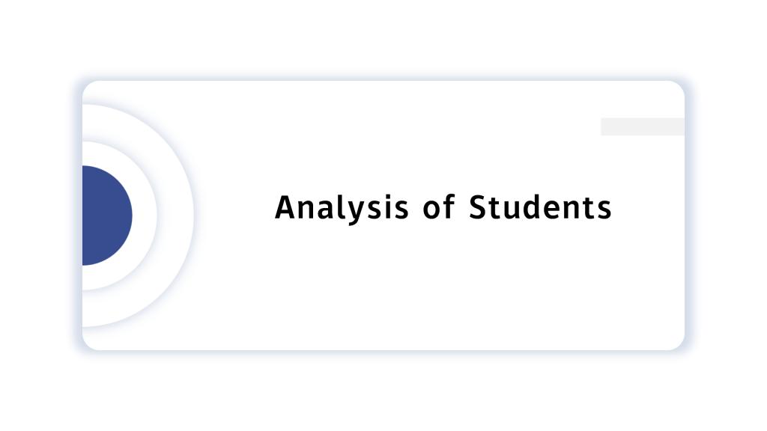The image size is (767, 431).
Task: Click the capital letter "A" in Analysis
Action: tap(286, 207)
